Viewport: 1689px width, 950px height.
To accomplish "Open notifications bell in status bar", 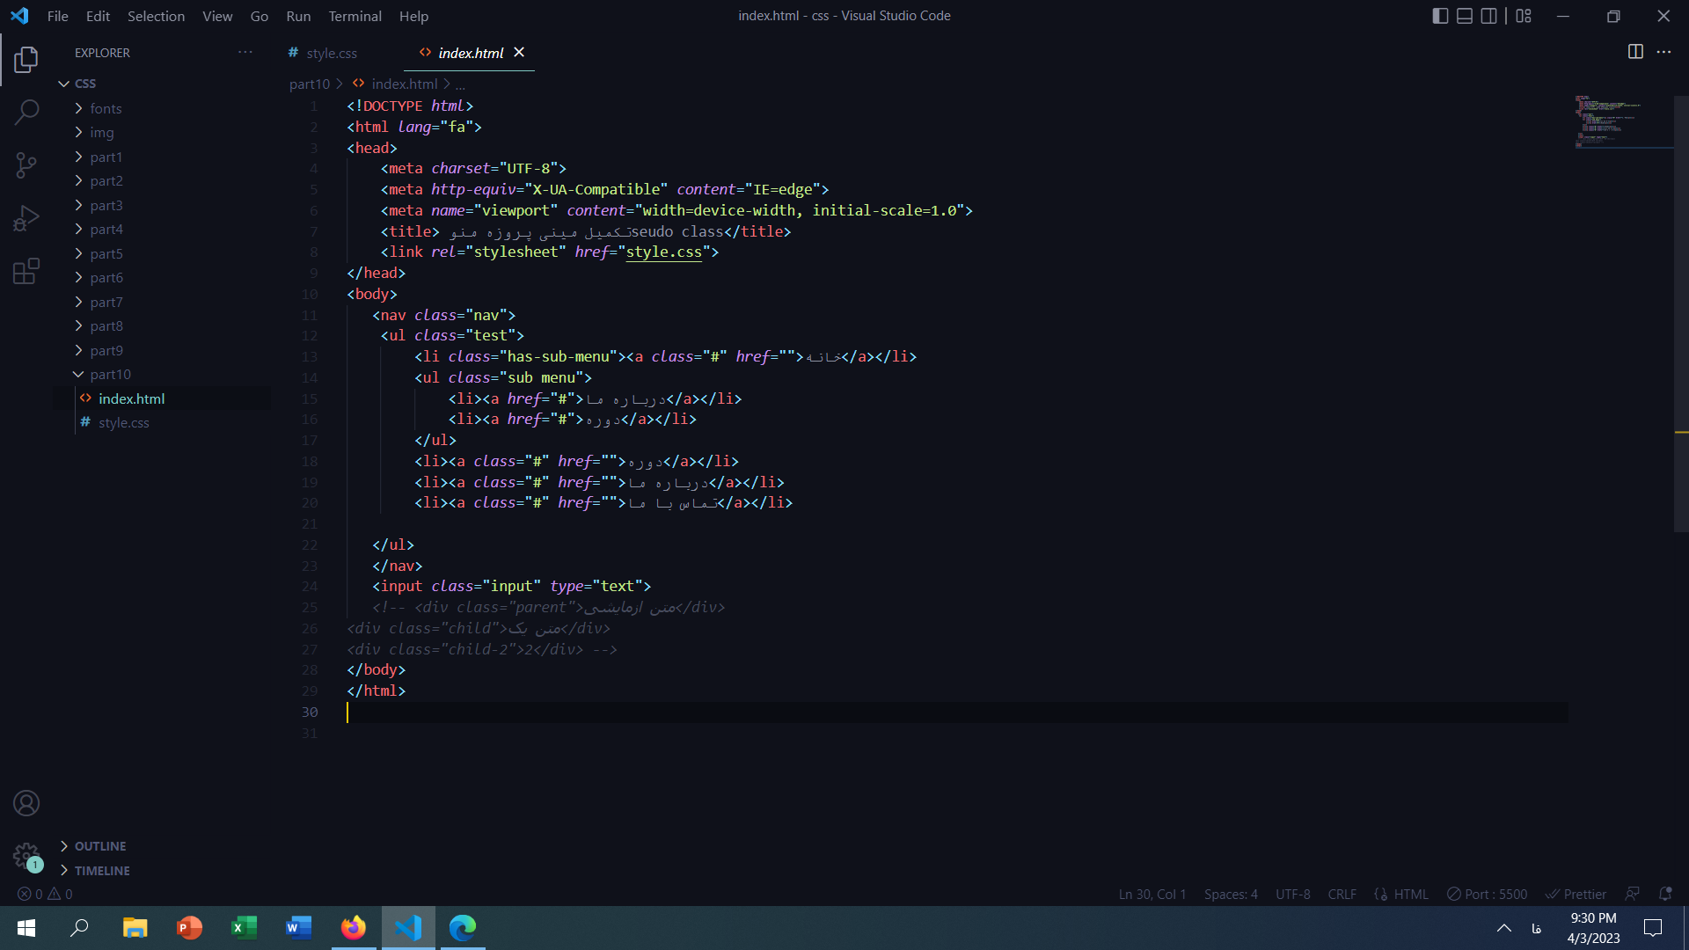I will (x=1665, y=894).
